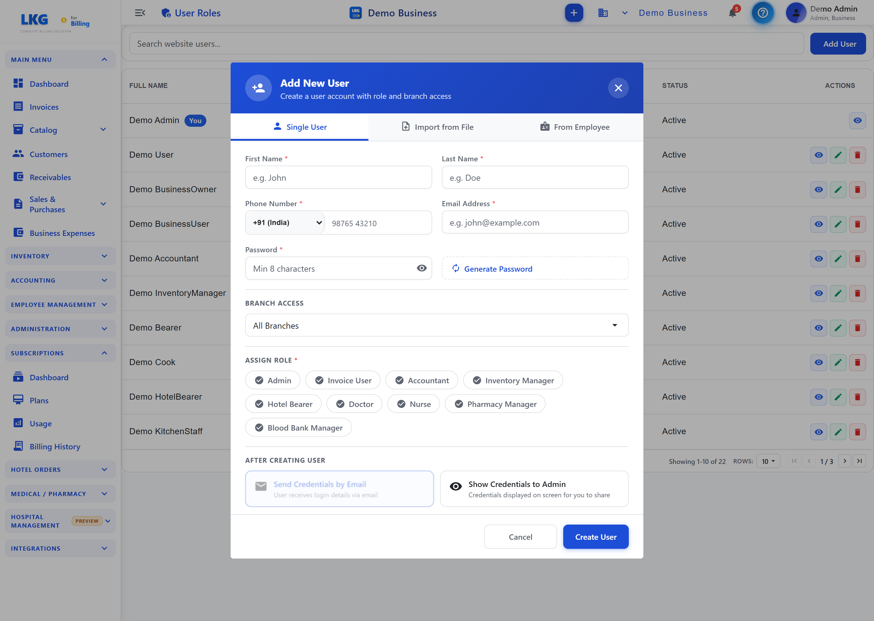
Task: Open Customers in the sidebar
Action: click(49, 154)
